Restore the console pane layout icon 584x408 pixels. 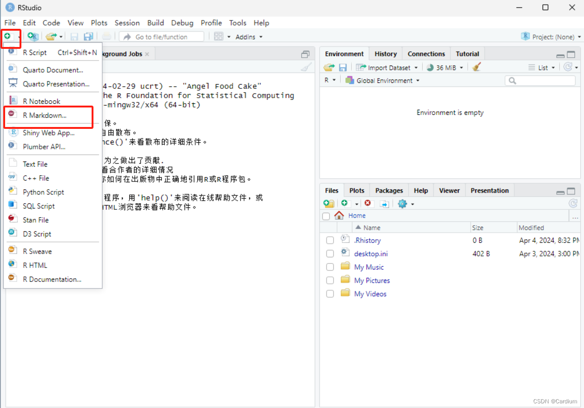305,54
